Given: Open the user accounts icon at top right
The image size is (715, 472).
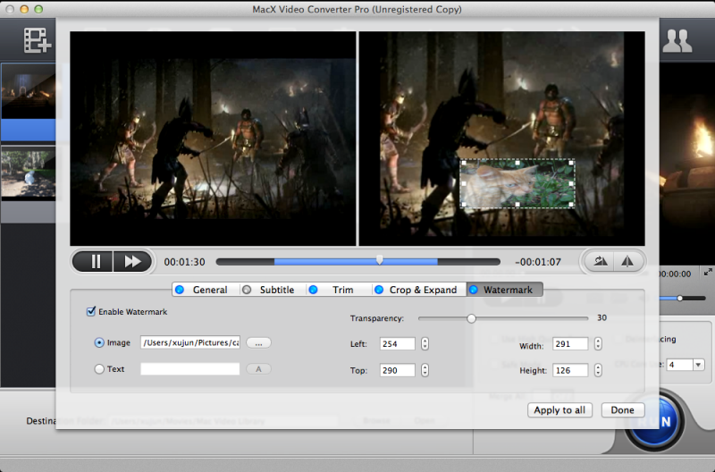Looking at the screenshot, I should [677, 41].
